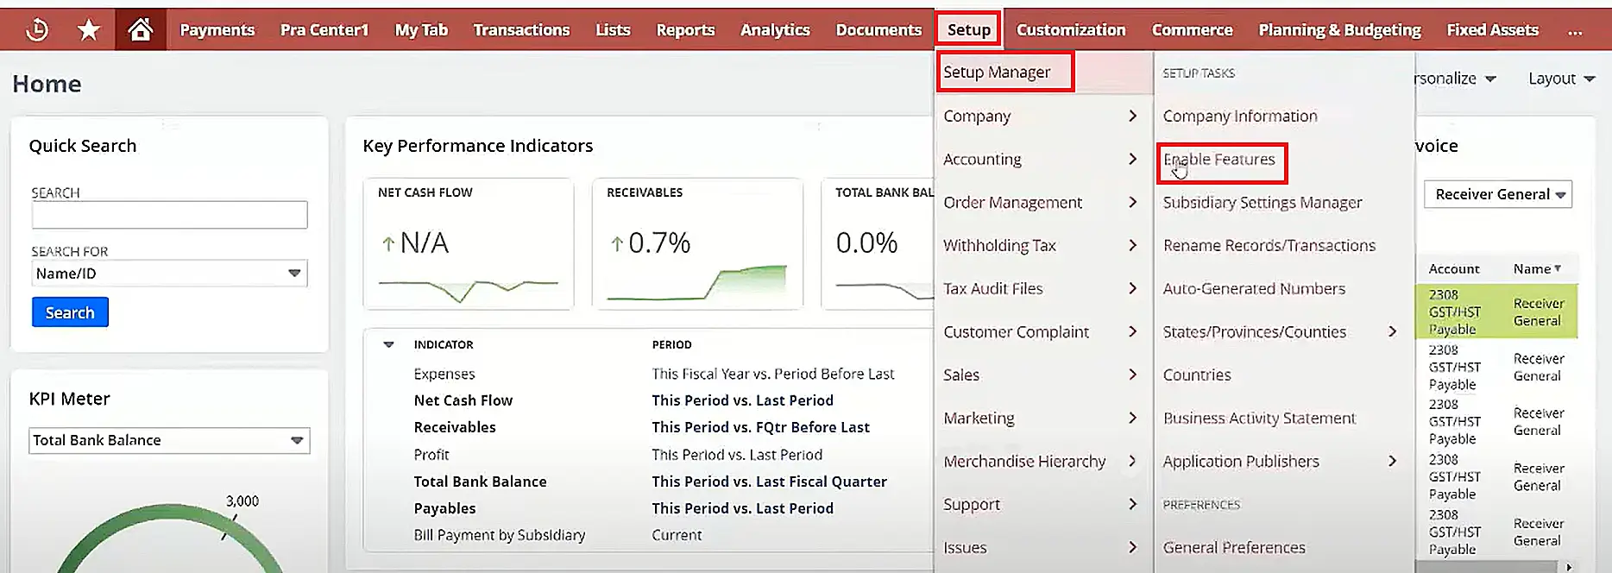
Task: Expand the Customer Complaint submenu
Action: pos(1042,331)
